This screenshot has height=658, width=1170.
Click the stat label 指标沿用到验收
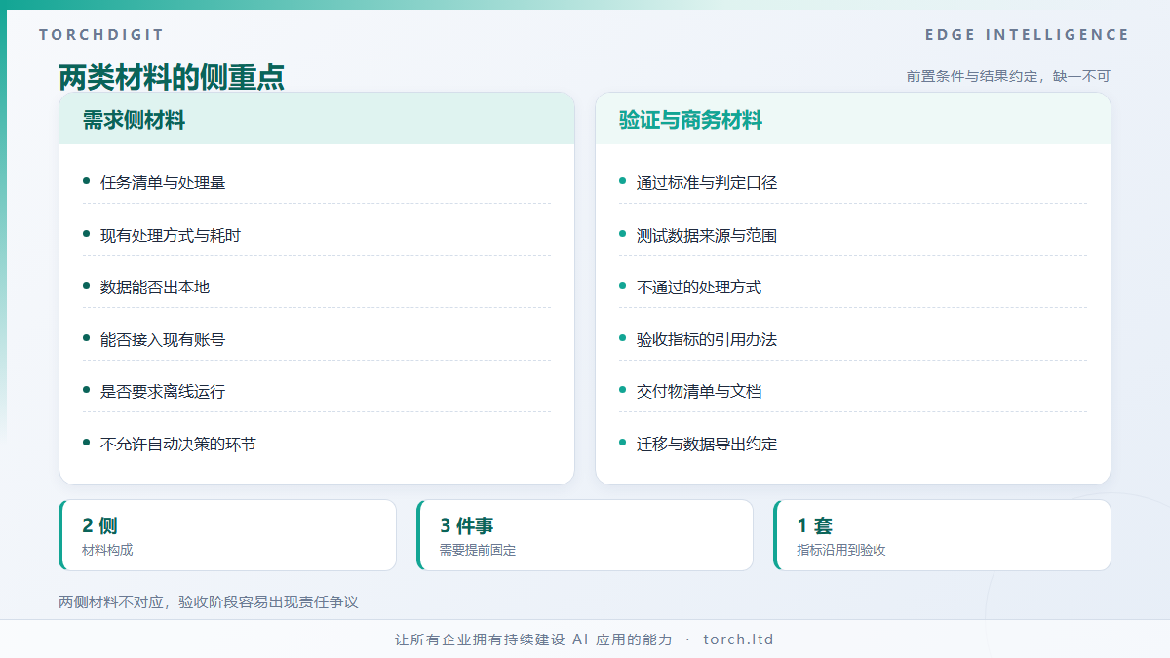coord(841,550)
